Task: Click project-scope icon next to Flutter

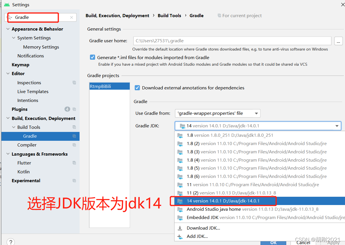Action: [x=74, y=163]
